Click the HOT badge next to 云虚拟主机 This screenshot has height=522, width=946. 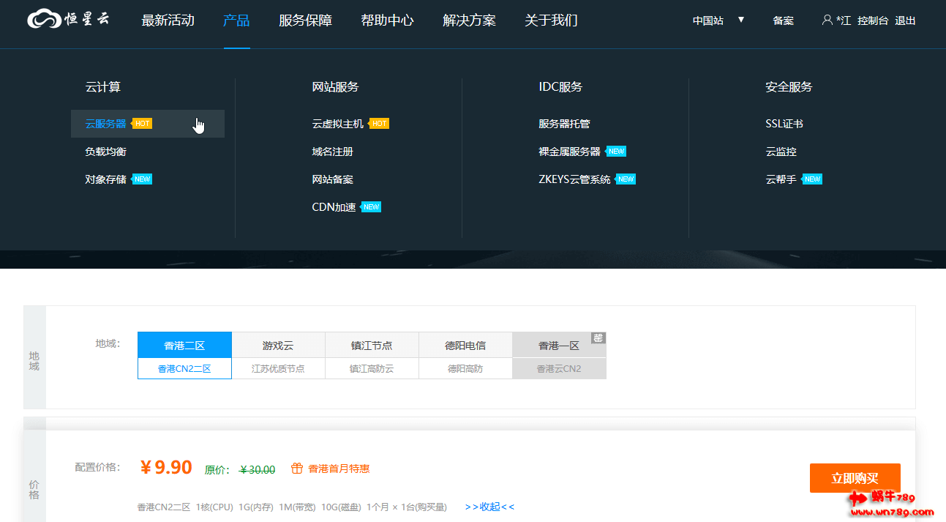379,124
